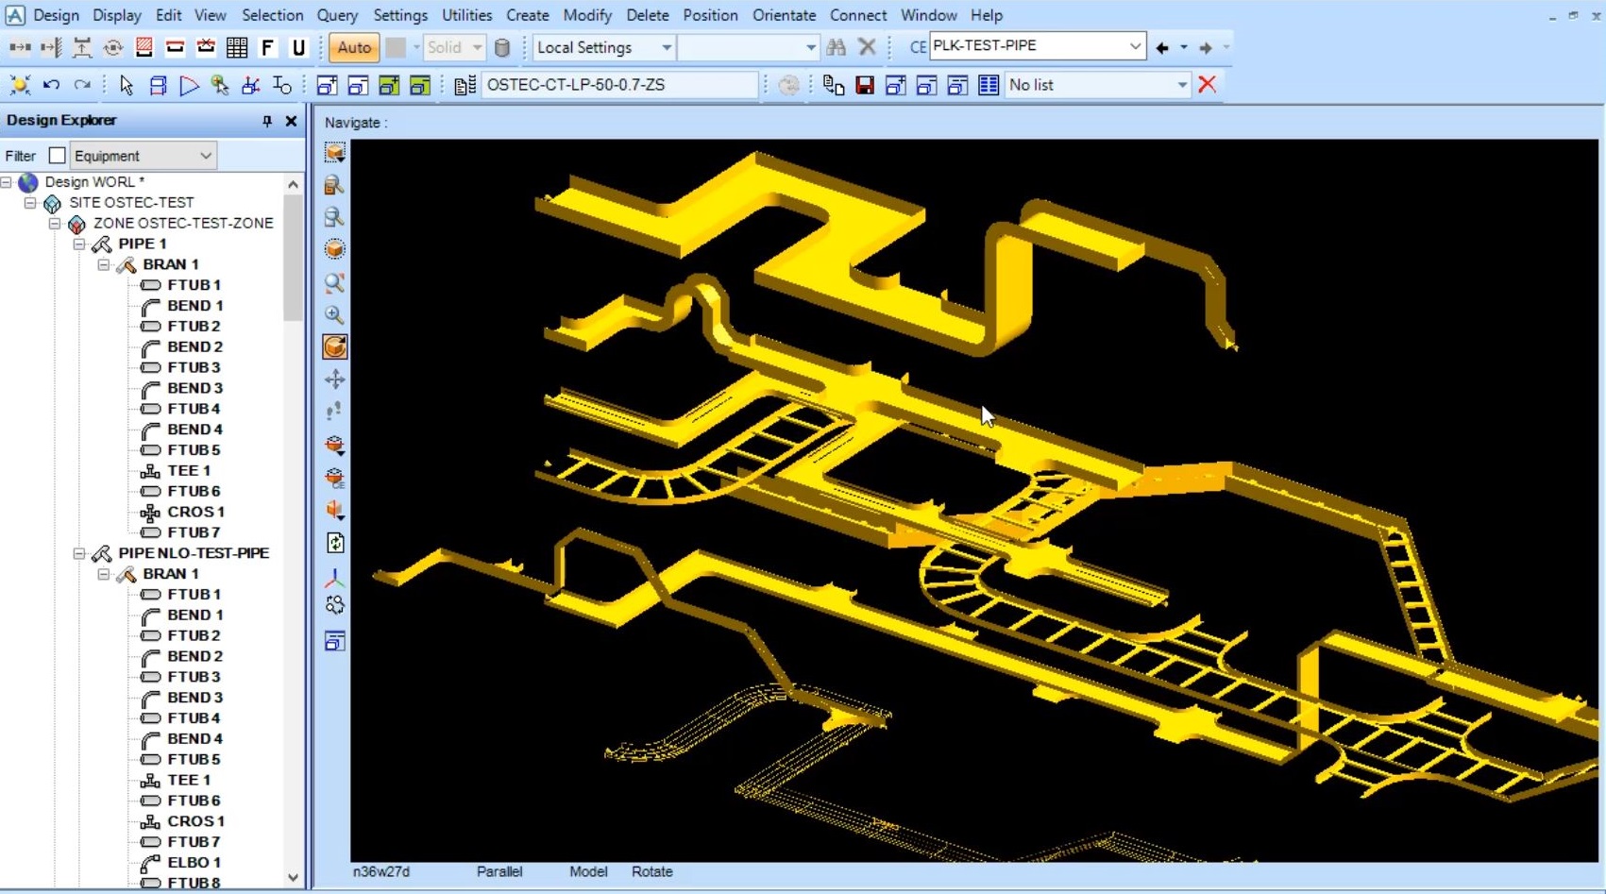The width and height of the screenshot is (1606, 894).
Task: Click the binoculars find icon
Action: coord(836,47)
